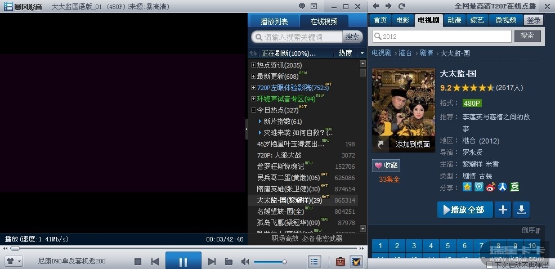Expand the 灾难来袭 如何自救 triangle

coord(260,133)
